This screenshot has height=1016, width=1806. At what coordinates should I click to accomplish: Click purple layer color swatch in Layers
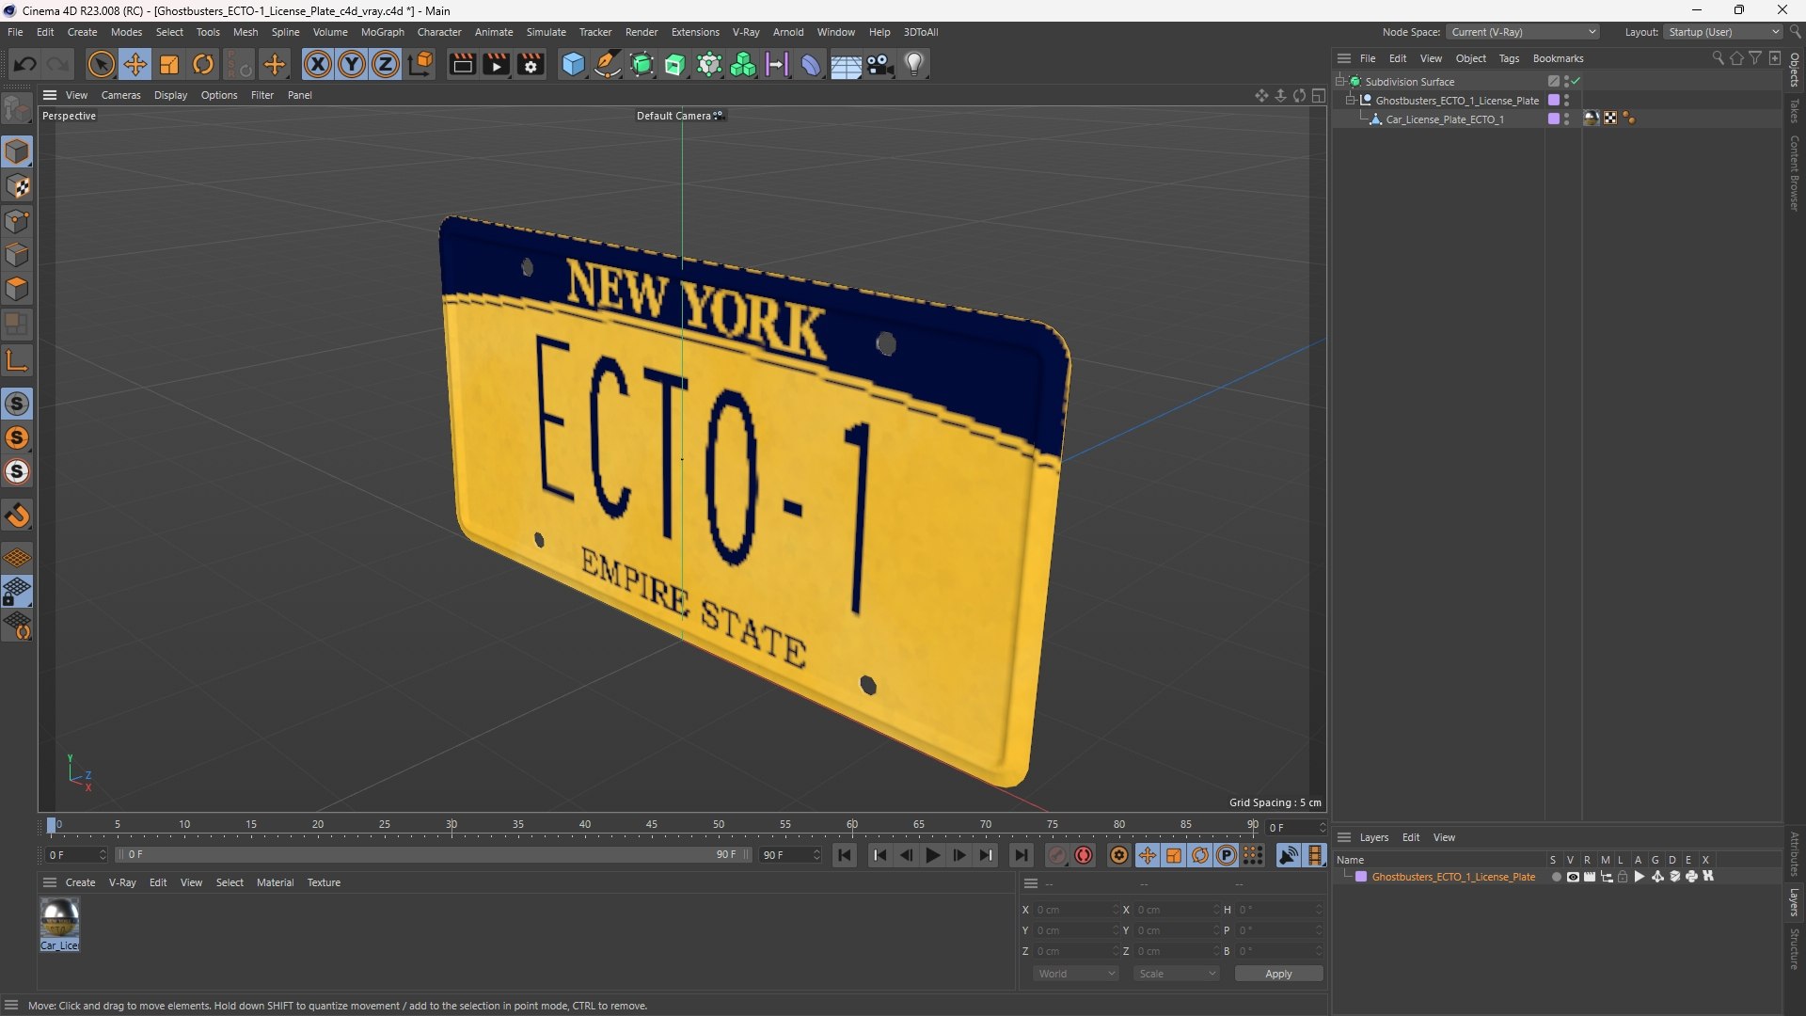tap(1360, 877)
